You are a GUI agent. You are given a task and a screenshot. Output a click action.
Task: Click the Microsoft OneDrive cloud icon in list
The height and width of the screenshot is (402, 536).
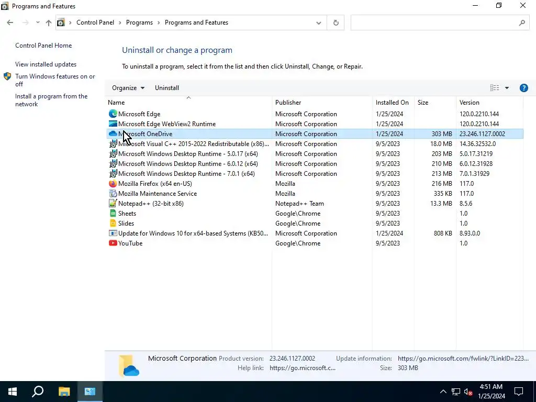click(113, 133)
